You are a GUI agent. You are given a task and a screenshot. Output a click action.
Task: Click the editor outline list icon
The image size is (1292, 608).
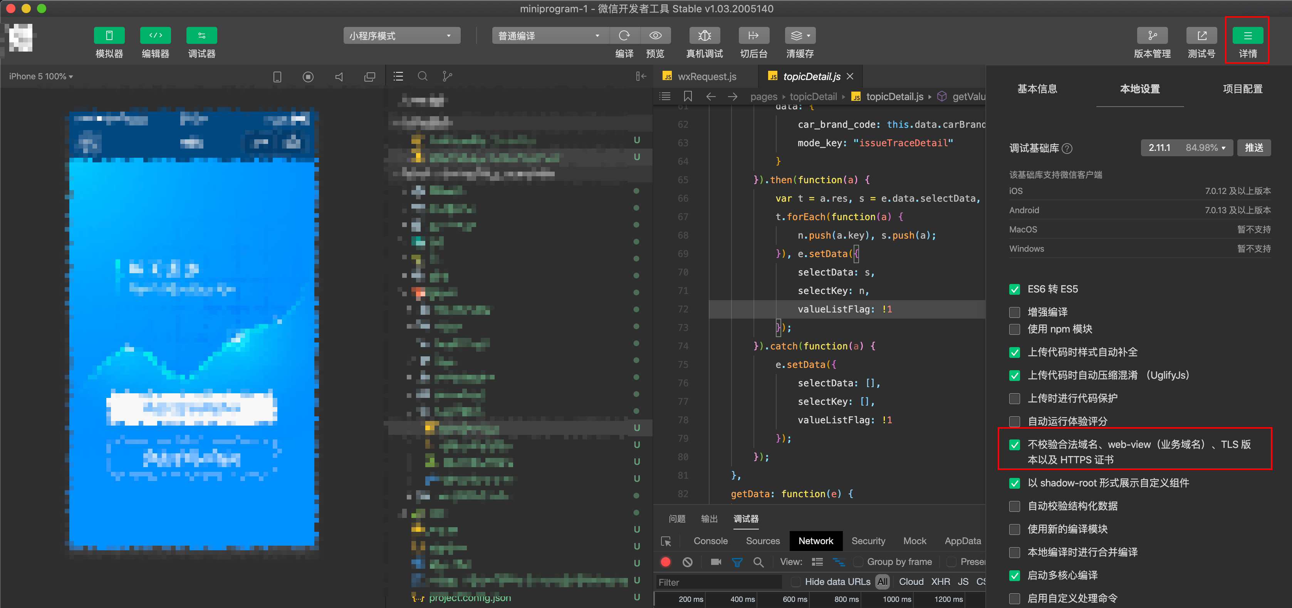pos(665,96)
